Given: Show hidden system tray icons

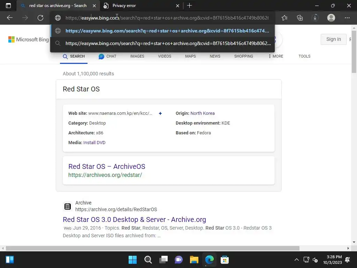Looking at the screenshot, I should (297, 260).
